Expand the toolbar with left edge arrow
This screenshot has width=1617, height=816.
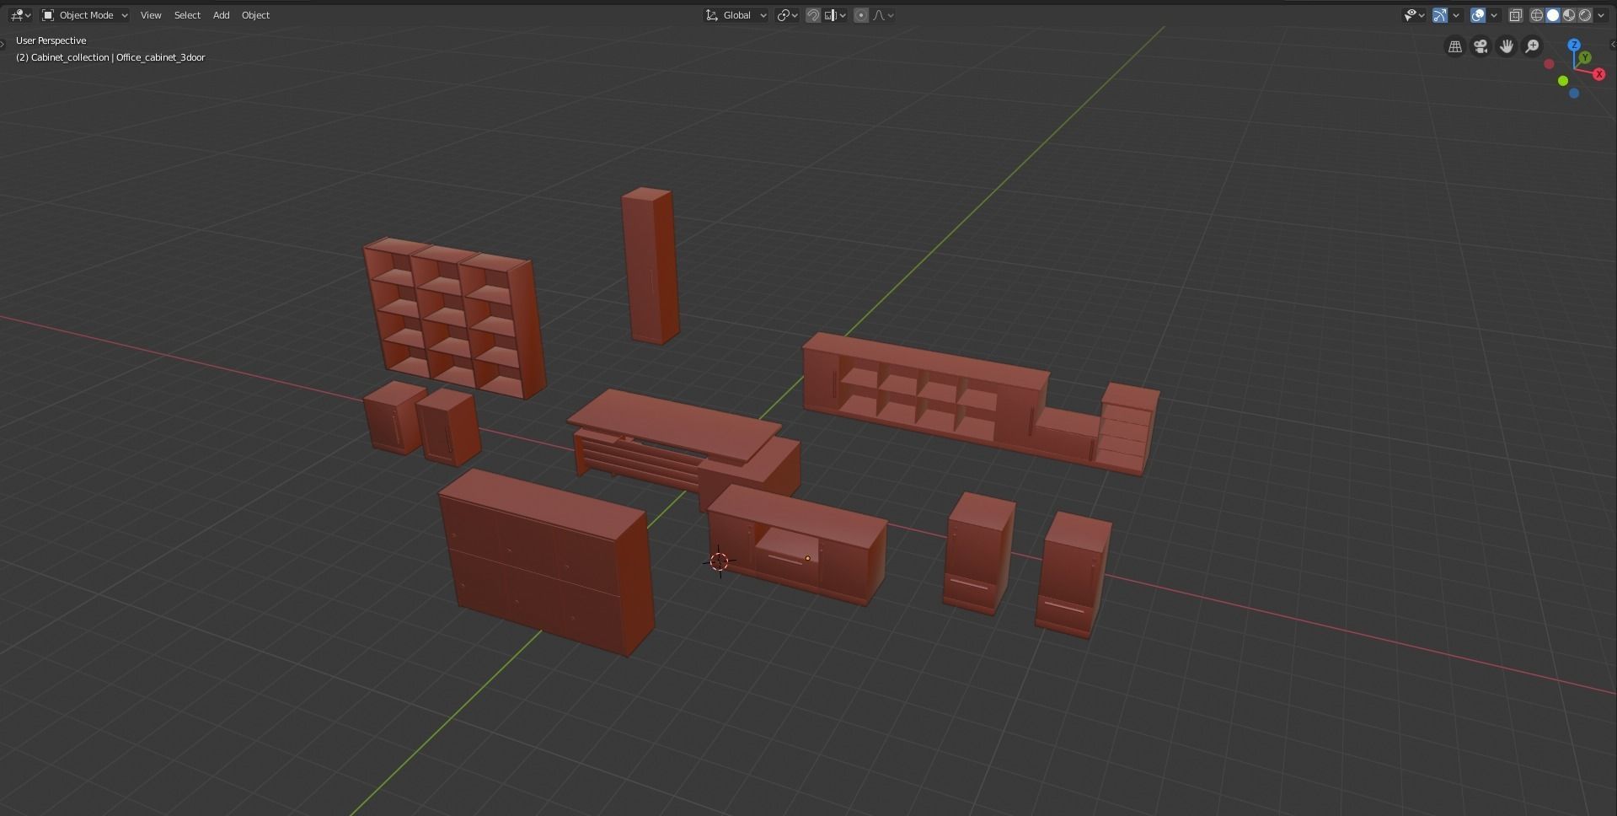(x=3, y=44)
